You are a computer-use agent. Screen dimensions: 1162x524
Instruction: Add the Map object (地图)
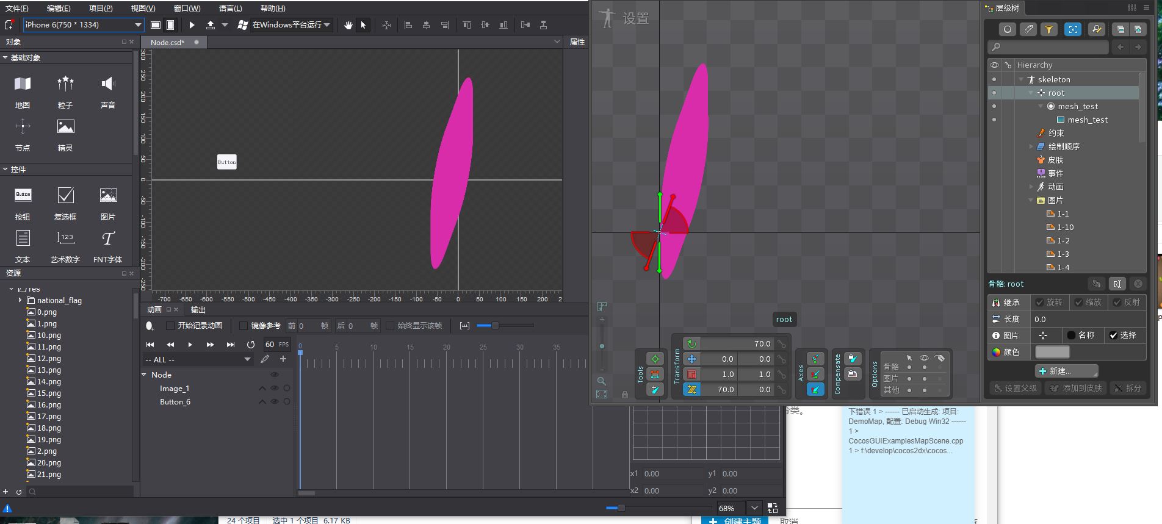pos(23,92)
